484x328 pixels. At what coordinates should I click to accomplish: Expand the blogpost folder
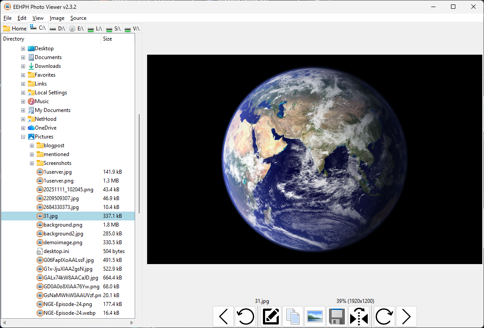point(32,145)
